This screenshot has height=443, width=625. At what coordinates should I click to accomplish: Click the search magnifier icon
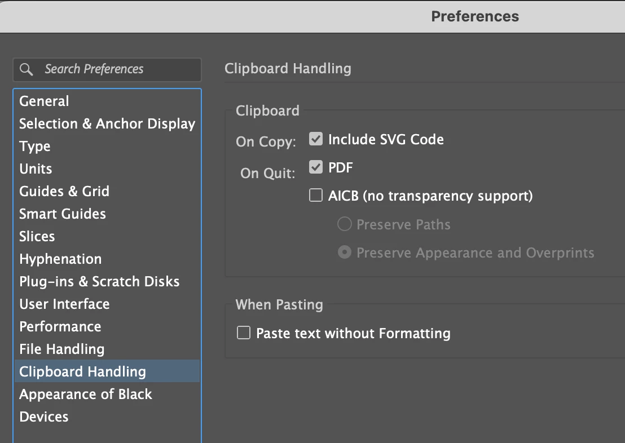(x=26, y=69)
